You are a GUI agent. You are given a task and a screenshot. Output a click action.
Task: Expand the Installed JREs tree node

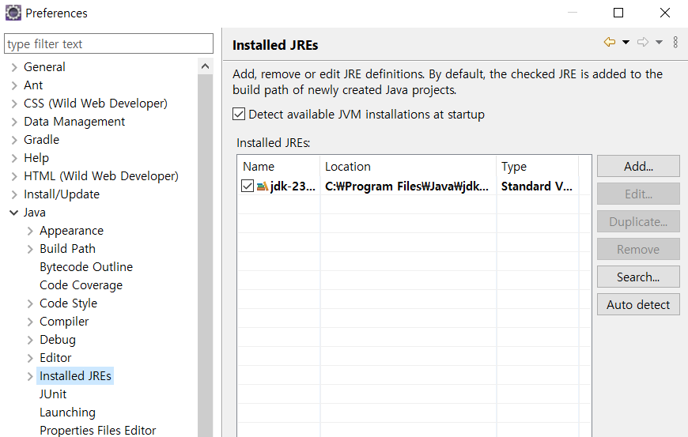tap(30, 376)
